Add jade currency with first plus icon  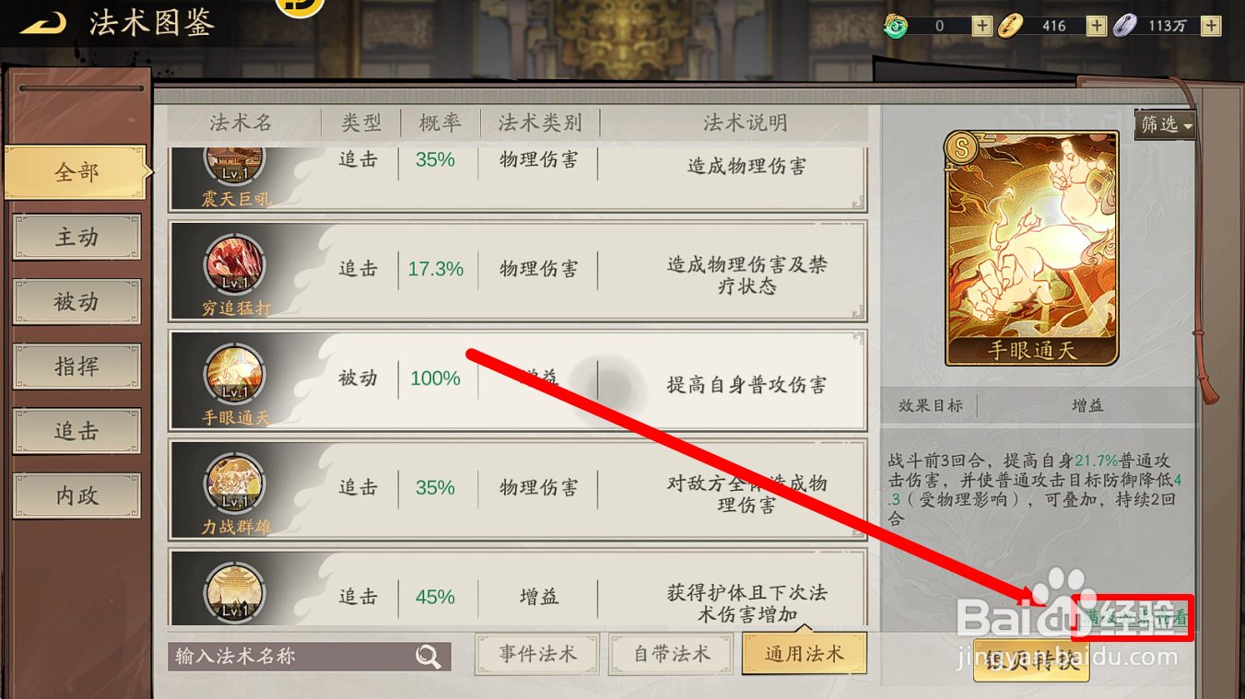[x=981, y=26]
